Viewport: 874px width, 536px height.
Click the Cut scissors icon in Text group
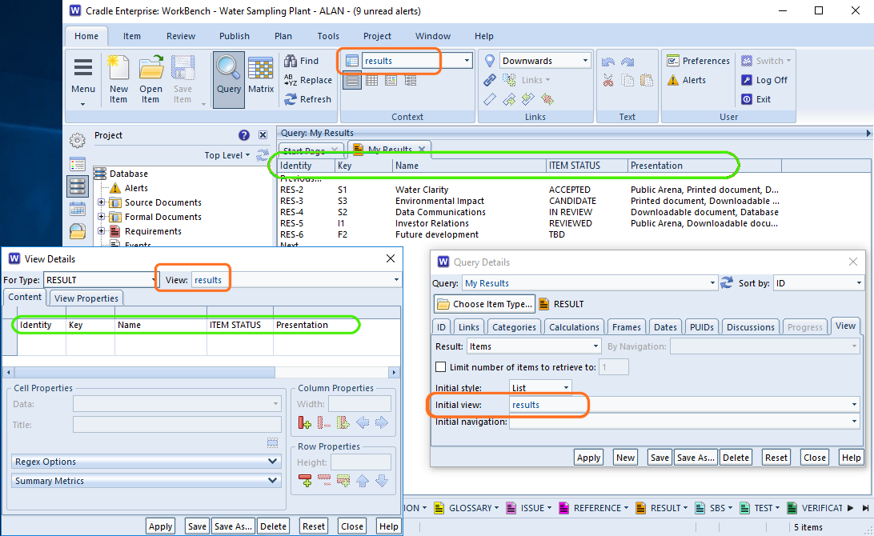608,80
